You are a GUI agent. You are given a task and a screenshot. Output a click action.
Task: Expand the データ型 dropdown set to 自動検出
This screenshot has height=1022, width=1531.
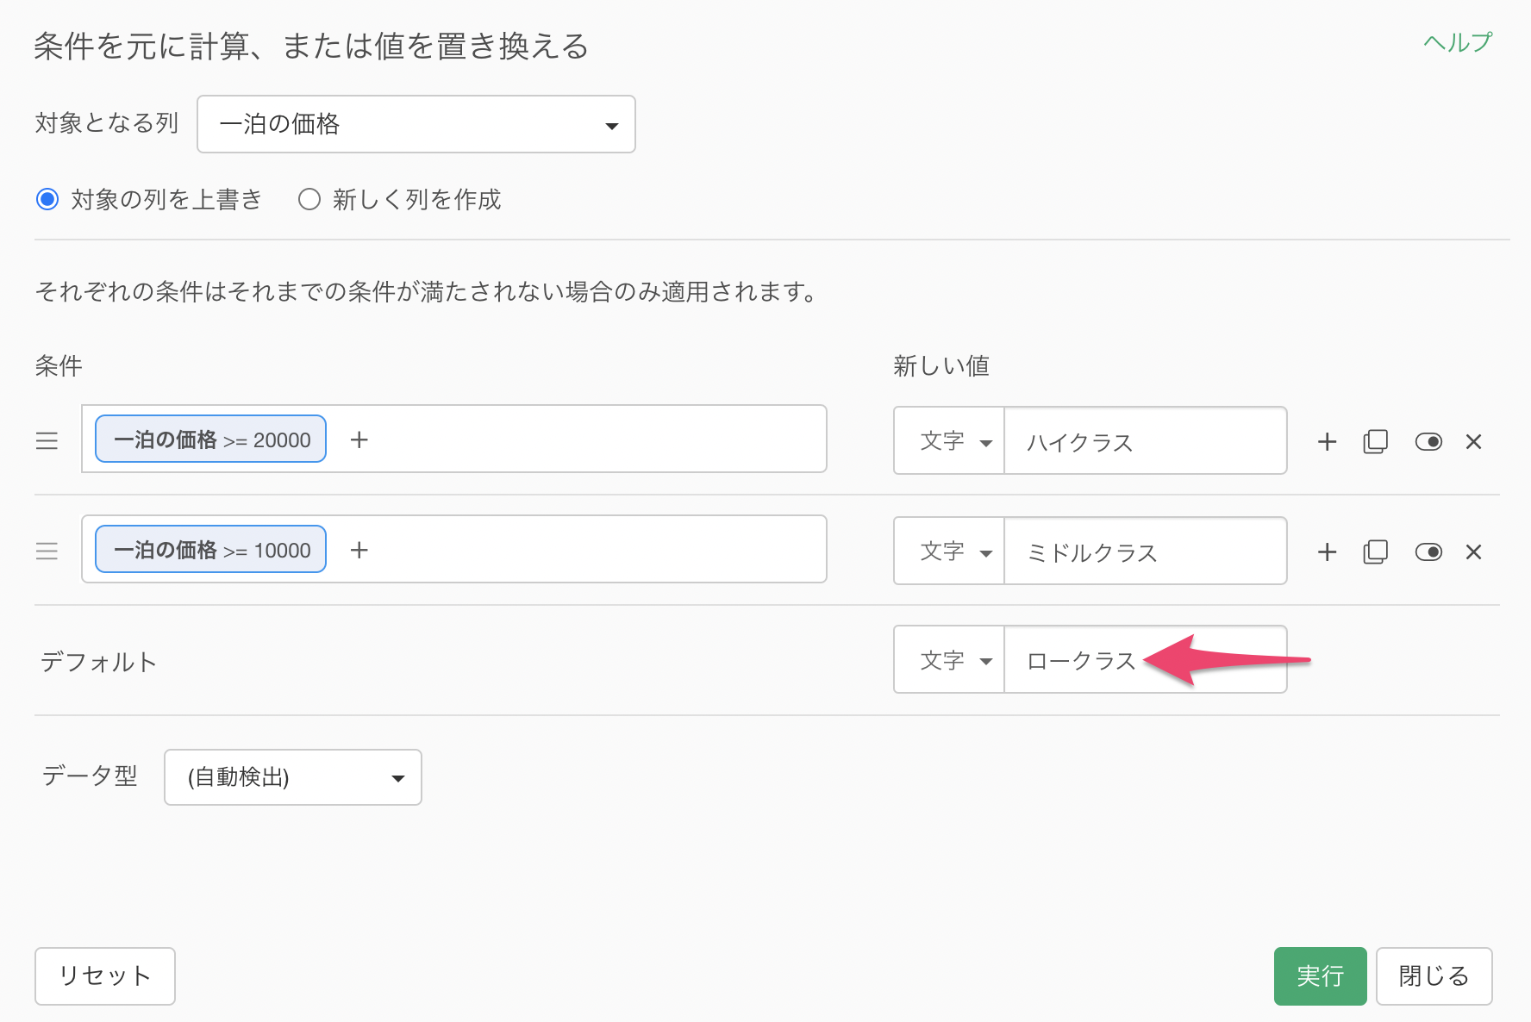tap(292, 777)
